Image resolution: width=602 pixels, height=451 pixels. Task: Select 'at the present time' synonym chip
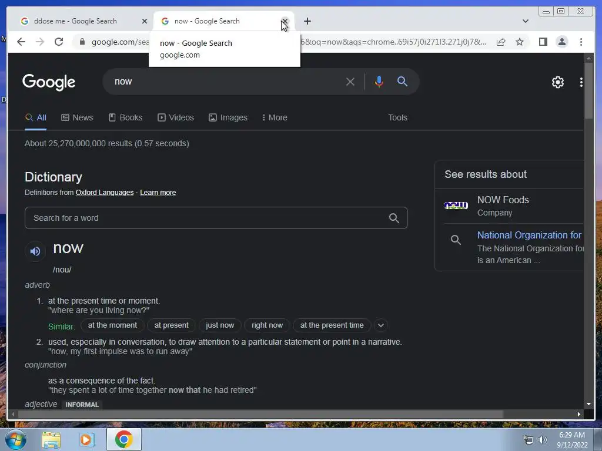(332, 325)
